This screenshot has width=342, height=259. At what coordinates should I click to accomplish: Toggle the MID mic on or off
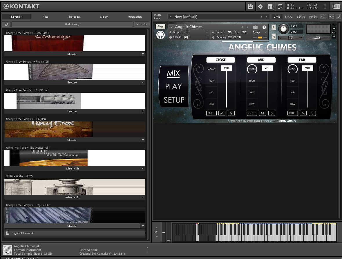tap(261, 60)
